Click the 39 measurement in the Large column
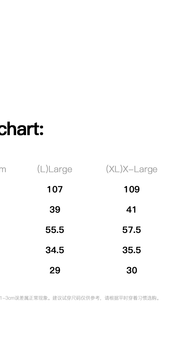Image resolution: width=189 pixels, height=354 pixels. click(55, 210)
